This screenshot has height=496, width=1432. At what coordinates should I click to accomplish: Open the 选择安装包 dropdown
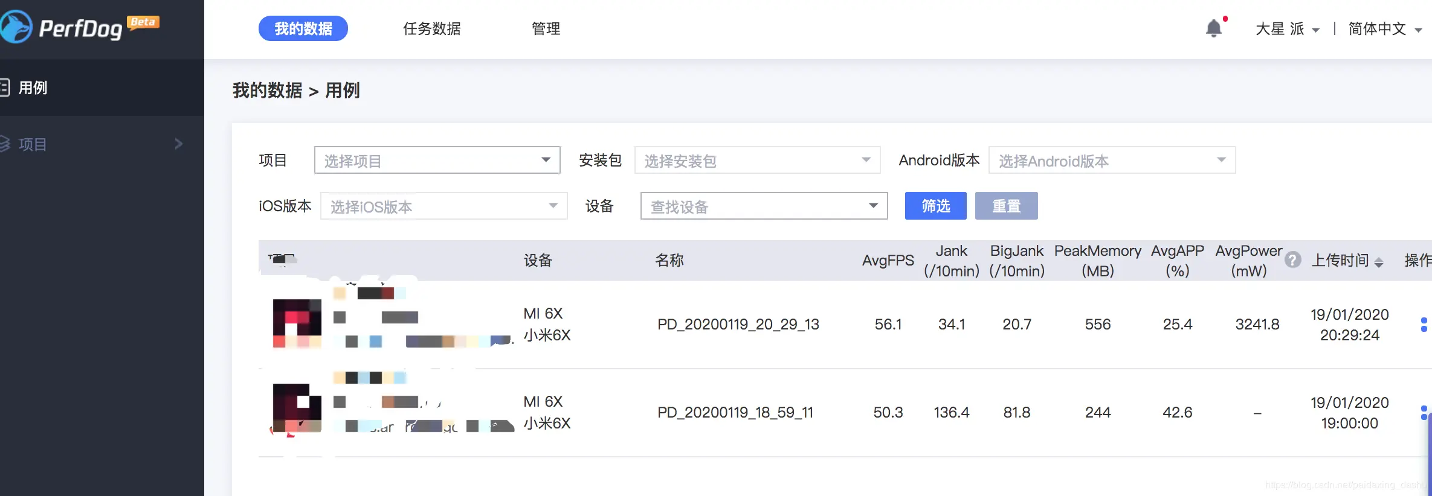coord(757,161)
